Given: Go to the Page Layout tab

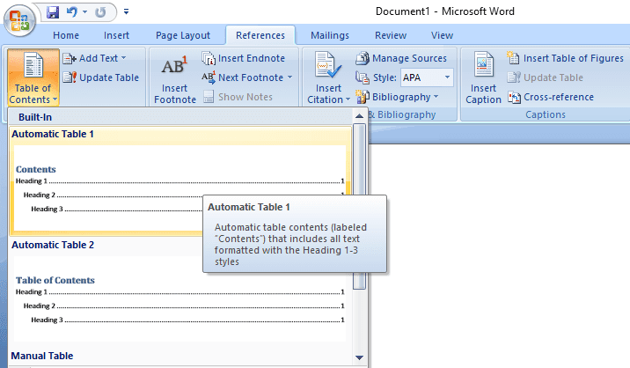Looking at the screenshot, I should pos(183,35).
